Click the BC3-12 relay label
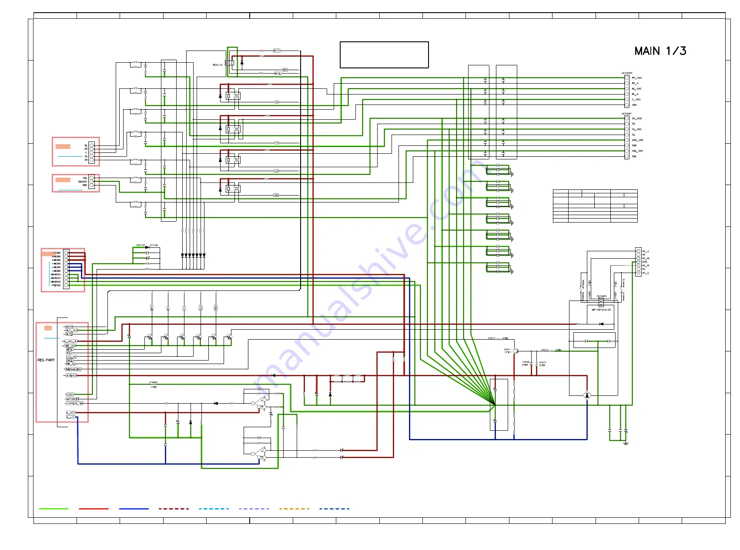Image resolution: width=740 pixels, height=550 pixels. 218,65
